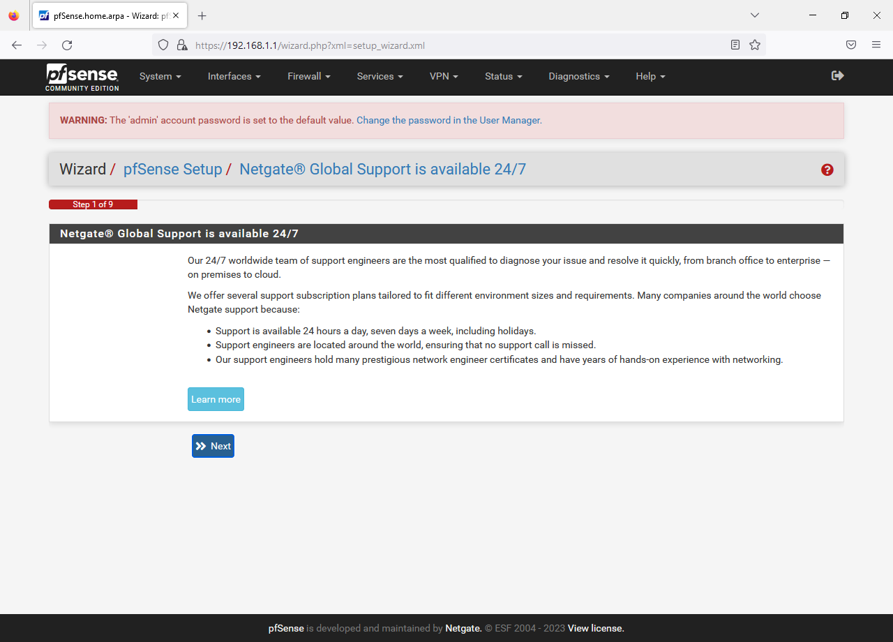Minimize the Firefox window
Viewport: 893px width, 642px height.
(813, 15)
